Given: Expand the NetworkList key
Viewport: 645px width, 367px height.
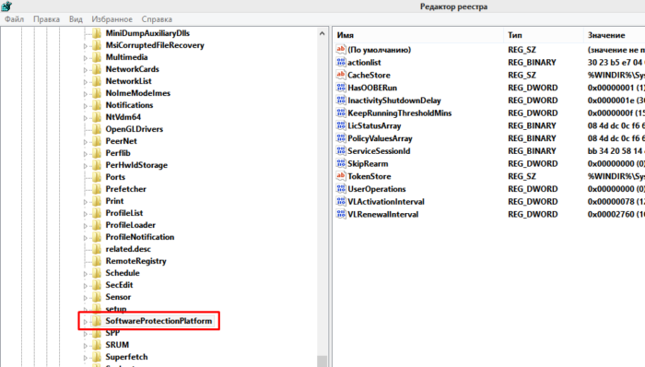Looking at the screenshot, I should point(86,82).
